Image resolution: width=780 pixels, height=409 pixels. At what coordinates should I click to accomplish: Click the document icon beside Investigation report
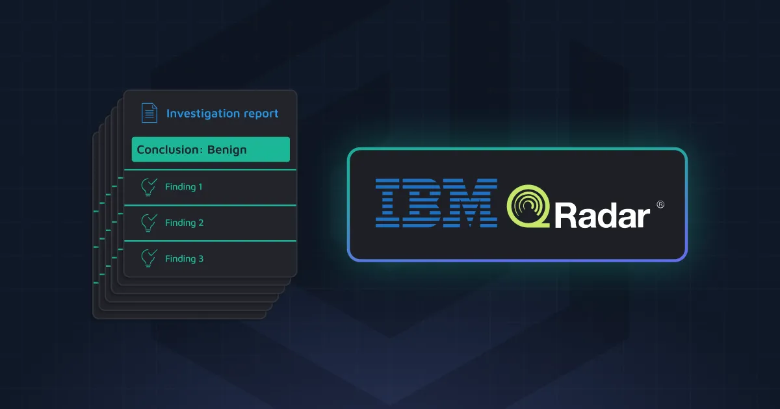pos(150,112)
